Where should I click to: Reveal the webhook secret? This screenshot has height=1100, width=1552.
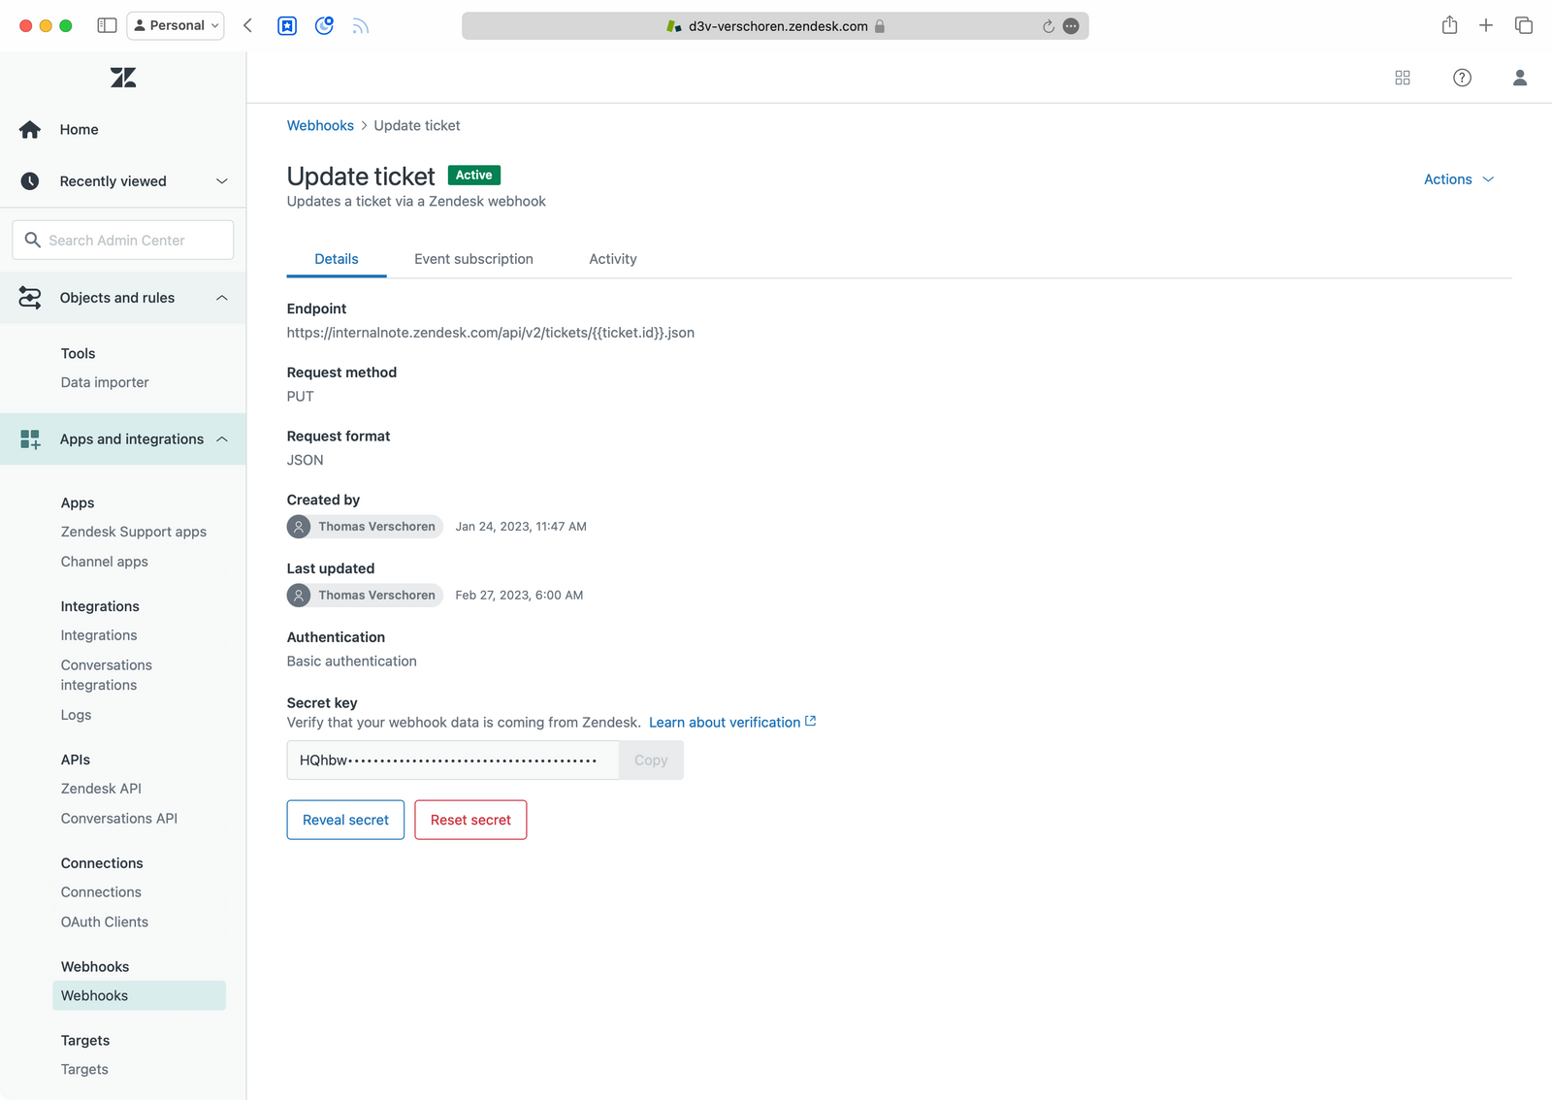tap(345, 820)
